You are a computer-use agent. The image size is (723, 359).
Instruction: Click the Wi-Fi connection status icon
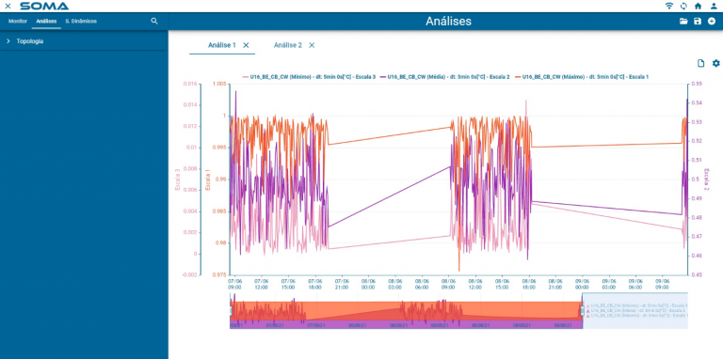[x=669, y=6]
